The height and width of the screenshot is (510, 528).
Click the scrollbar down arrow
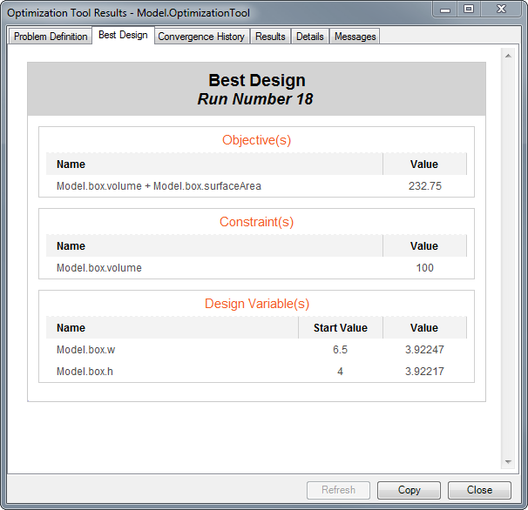pos(508,461)
